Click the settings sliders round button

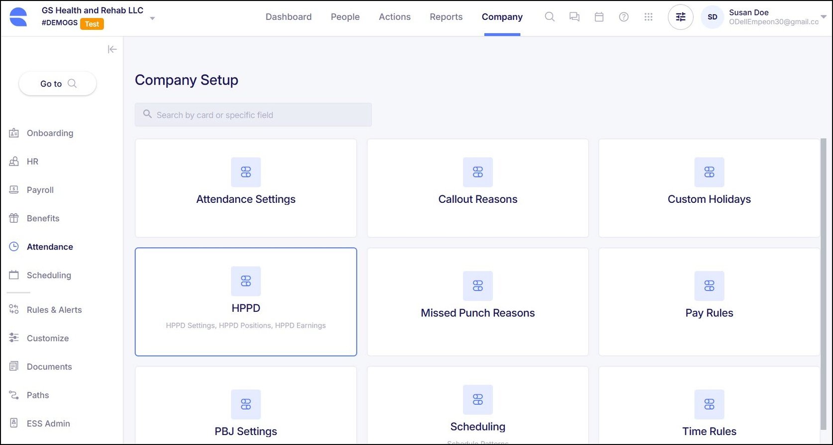pyautogui.click(x=680, y=17)
